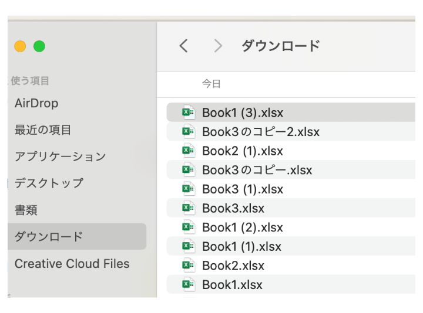Click Excel icon beside Book3.xlsx
The height and width of the screenshot is (313, 423).
pos(188,208)
